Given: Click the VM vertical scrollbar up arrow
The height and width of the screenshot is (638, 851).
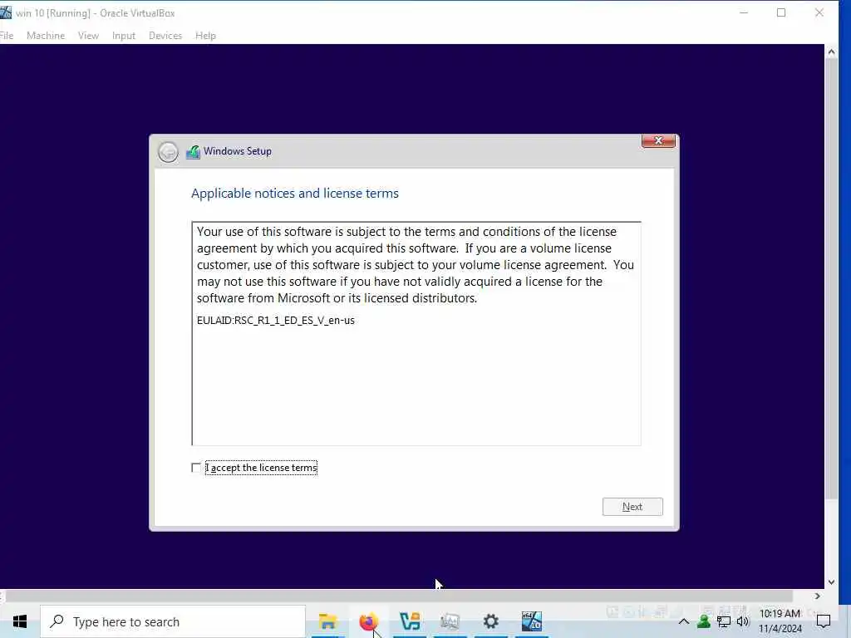Looking at the screenshot, I should tap(831, 52).
